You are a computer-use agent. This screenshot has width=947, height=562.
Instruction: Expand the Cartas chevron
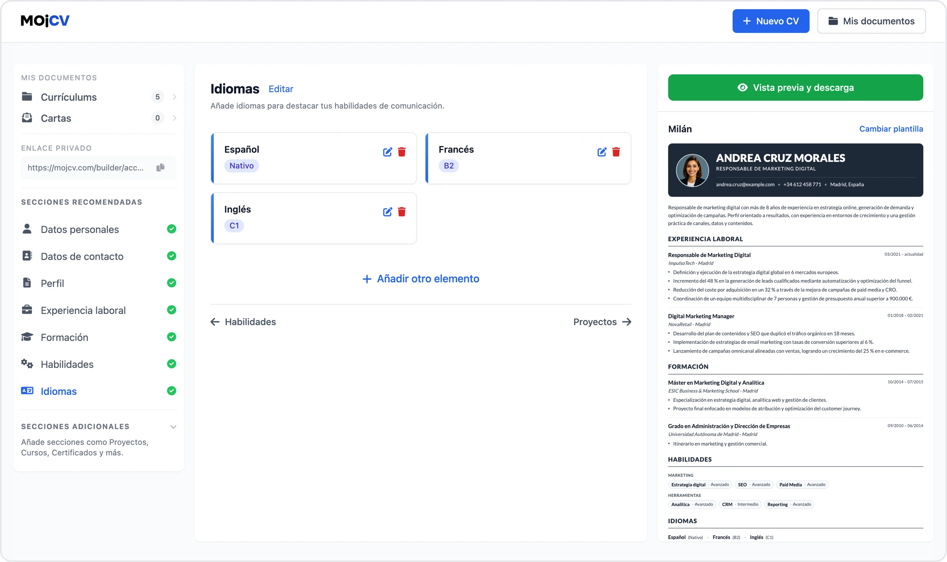pos(174,118)
